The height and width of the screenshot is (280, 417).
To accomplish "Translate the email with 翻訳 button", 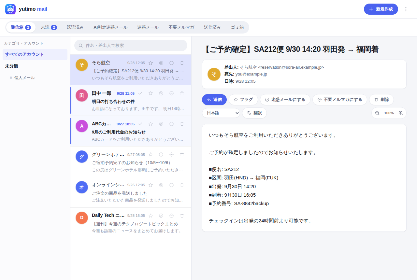I will pos(254,113).
